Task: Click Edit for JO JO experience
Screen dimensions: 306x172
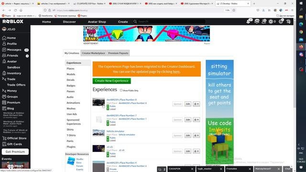Action: 188,151
